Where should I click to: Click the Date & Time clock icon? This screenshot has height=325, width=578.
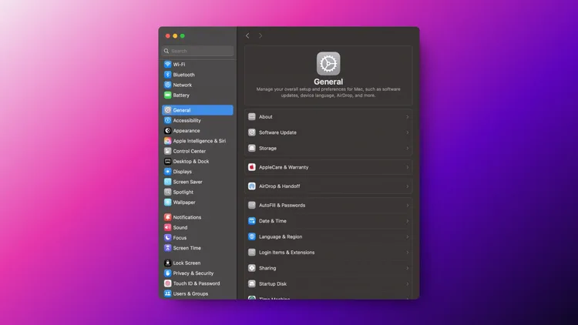[252, 221]
